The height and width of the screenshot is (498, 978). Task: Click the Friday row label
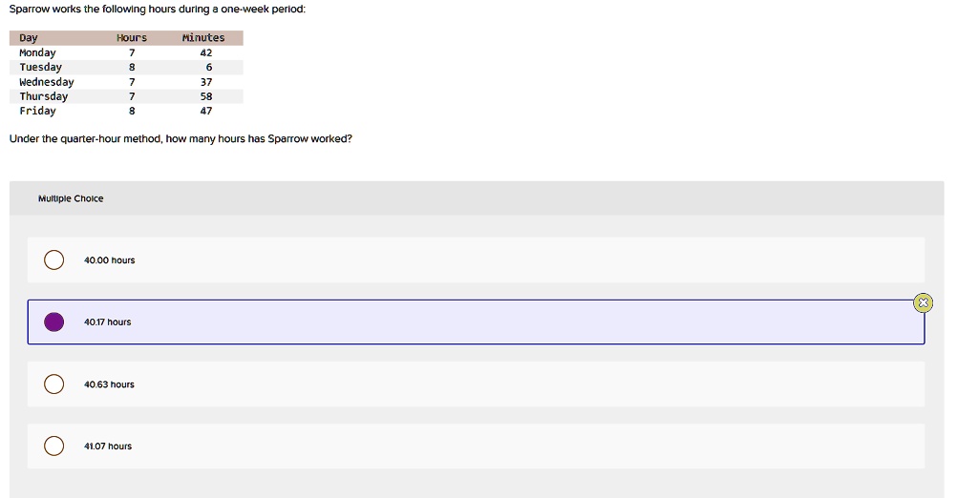(x=37, y=111)
